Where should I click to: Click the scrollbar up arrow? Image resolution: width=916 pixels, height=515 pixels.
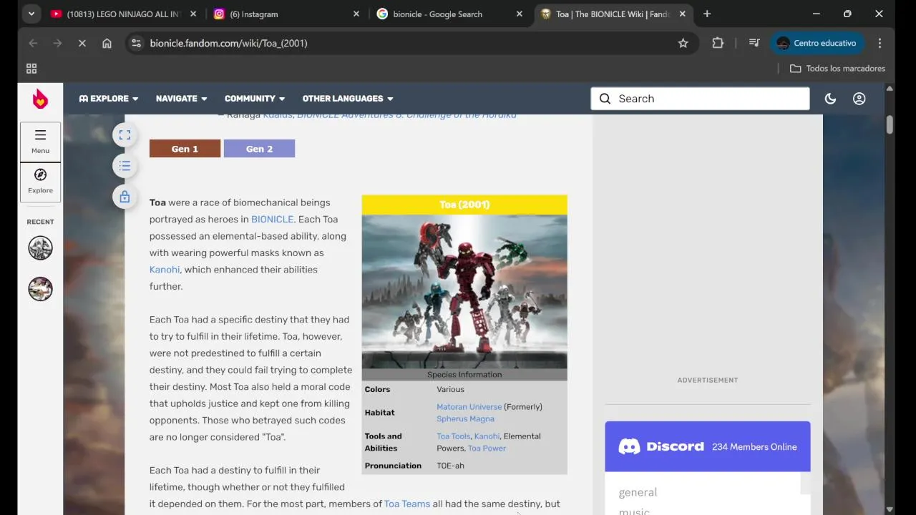click(x=890, y=89)
